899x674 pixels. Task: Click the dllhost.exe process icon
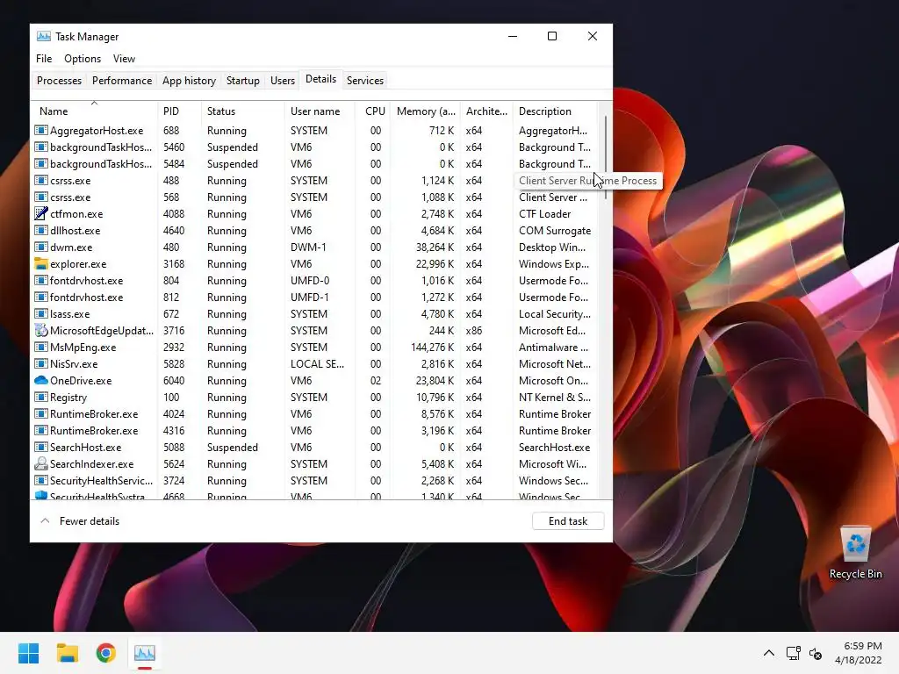40,231
